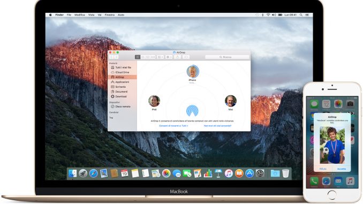Select icon view in the Finder toolbar
The height and width of the screenshot is (204, 363).
[x=138, y=57]
